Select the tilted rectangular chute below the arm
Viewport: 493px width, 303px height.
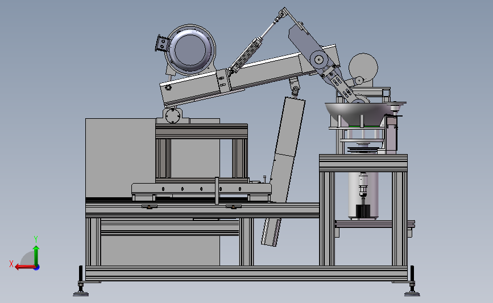pos(283,171)
